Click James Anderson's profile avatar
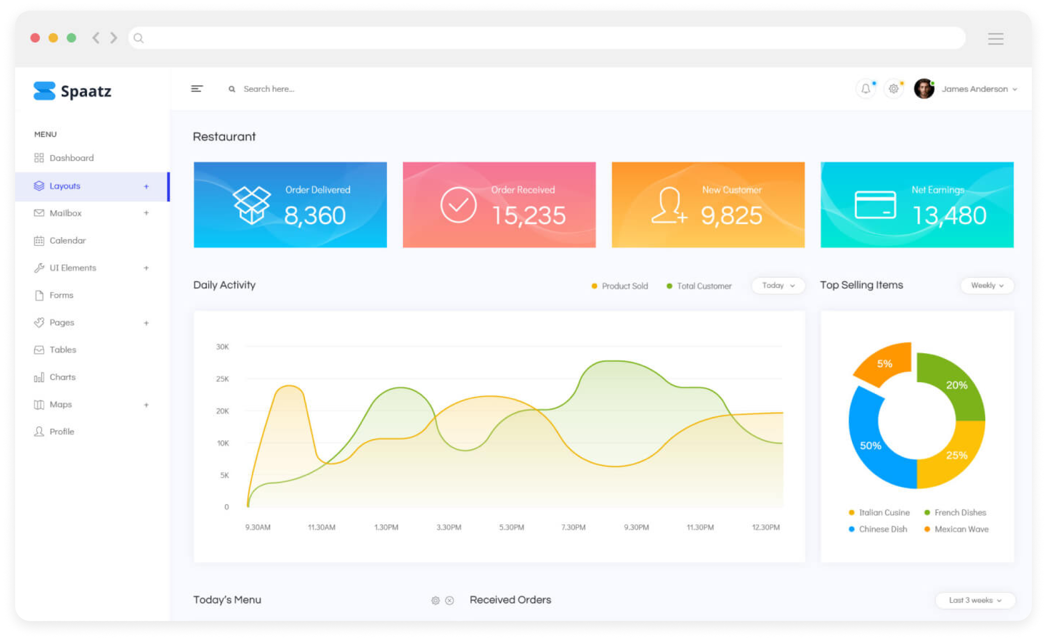The width and height of the screenshot is (1047, 641). (924, 89)
